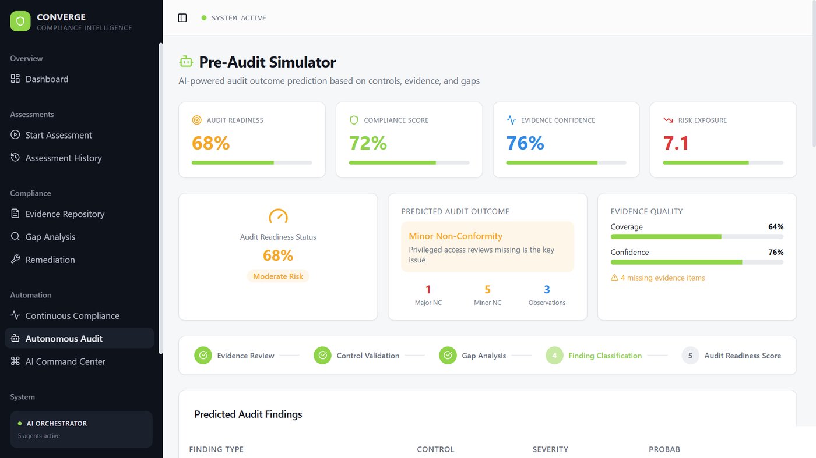Click the step 5 Audit Readiness Score circle
Viewport: 816px width, 458px height.
click(x=690, y=355)
